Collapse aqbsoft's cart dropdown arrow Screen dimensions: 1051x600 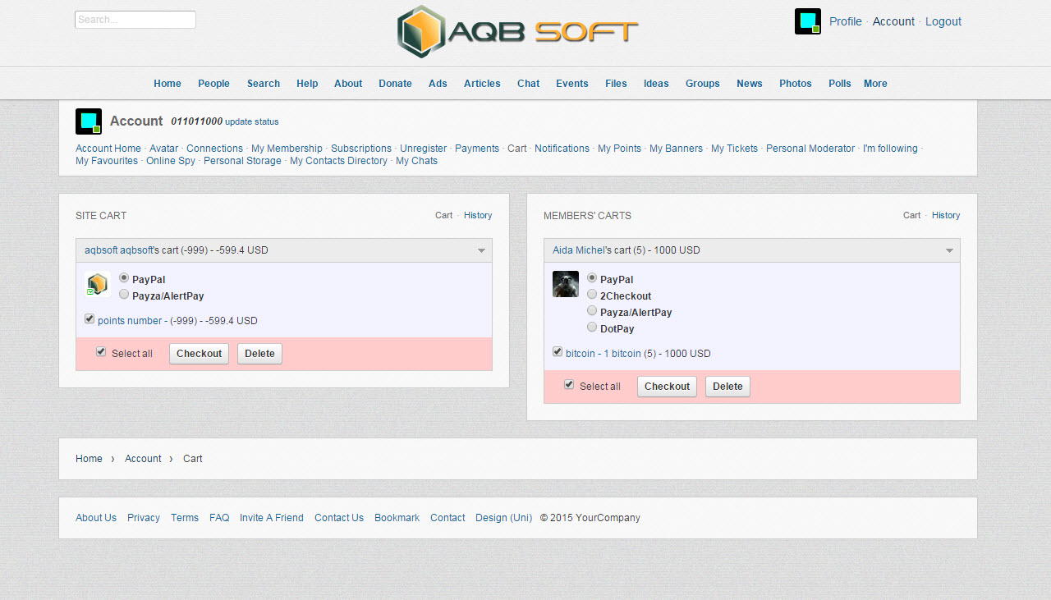482,250
